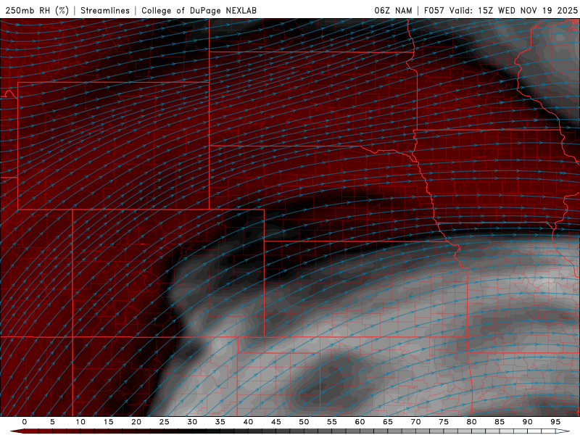Screen dimensions: 580x435
Task: Click the "60" value on color scale
Action: pos(360,422)
